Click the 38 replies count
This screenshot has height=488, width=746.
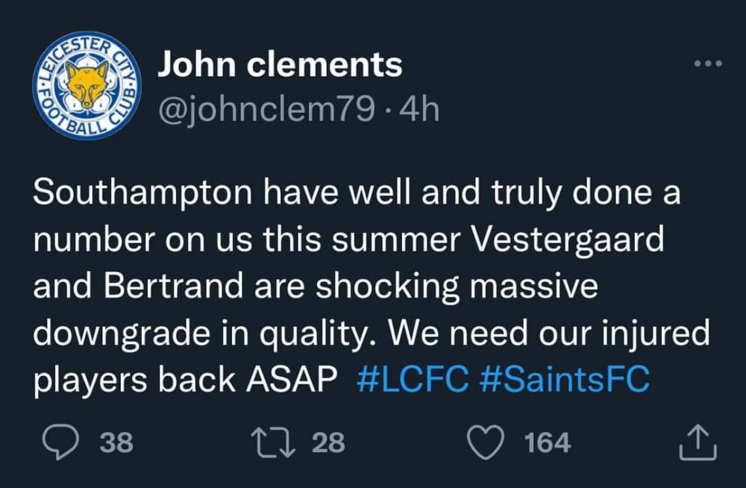tap(116, 443)
